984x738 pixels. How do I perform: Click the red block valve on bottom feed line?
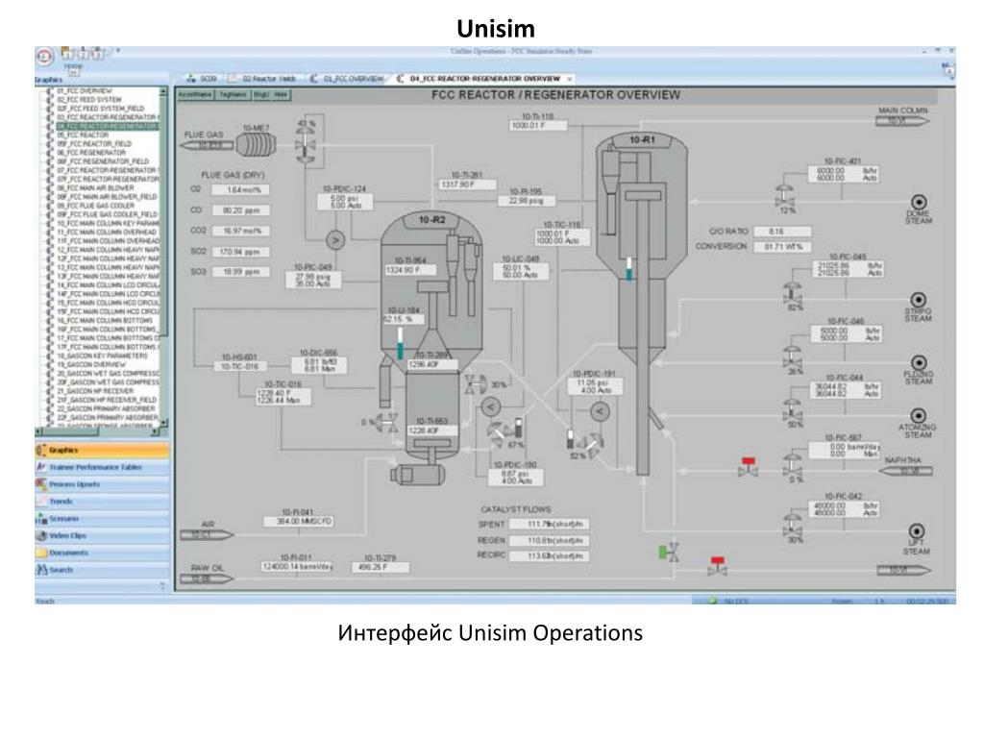click(x=717, y=565)
